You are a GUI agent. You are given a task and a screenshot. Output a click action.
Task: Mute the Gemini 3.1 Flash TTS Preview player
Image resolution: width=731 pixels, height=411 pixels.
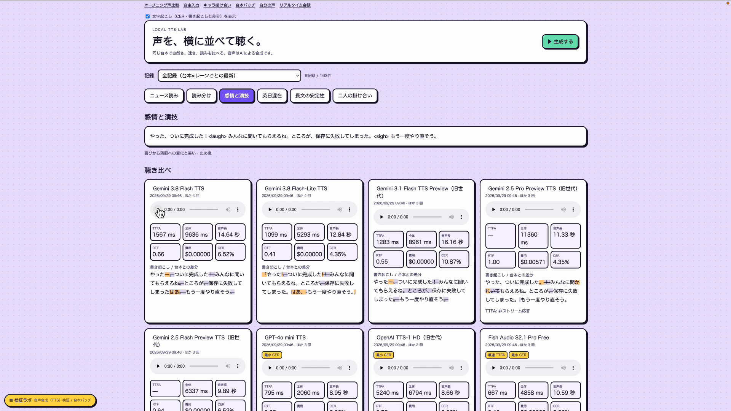451,217
